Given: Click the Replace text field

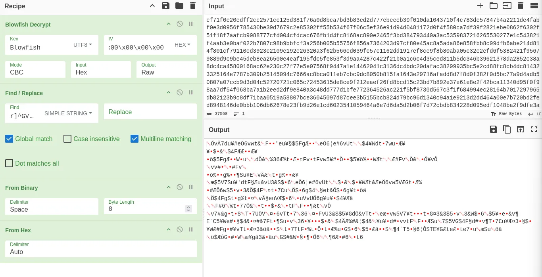Looking at the screenshot, I should [150, 112].
